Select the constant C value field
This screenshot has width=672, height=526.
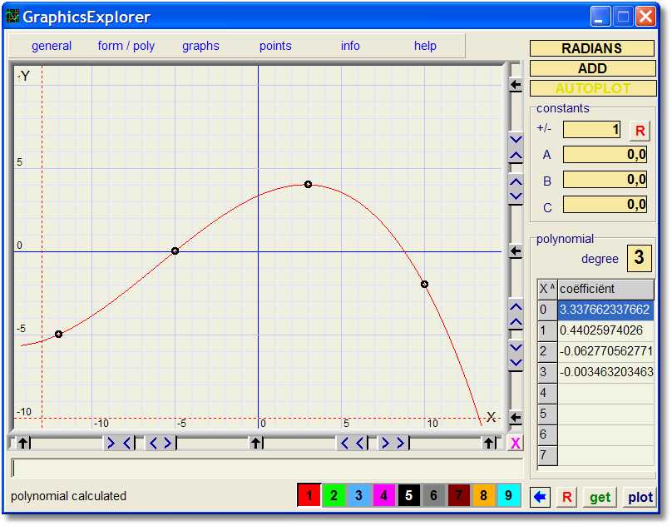pos(605,204)
